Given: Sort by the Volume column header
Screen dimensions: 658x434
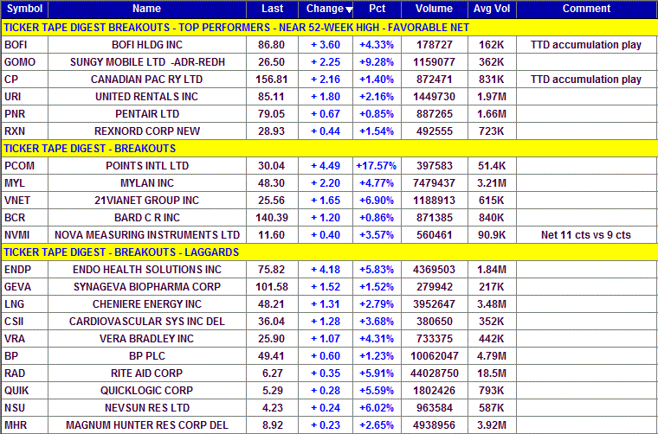Looking at the screenshot, I should coord(435,9).
